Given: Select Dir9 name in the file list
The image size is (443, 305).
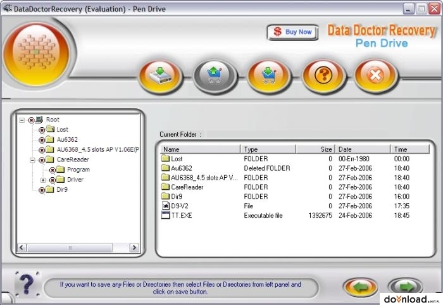Looking at the screenshot, I should click(x=177, y=197).
